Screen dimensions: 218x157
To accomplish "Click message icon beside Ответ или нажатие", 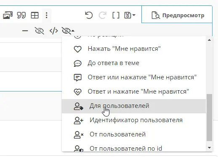I will pos(77,78).
